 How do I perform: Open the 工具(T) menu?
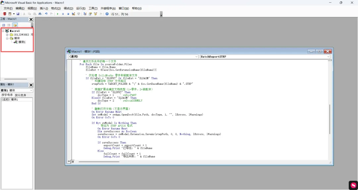93,8
